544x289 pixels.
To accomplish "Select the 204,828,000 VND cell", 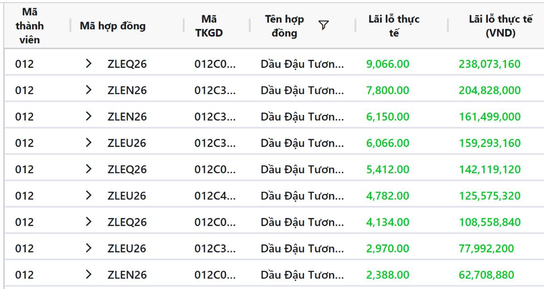I will coord(490,90).
